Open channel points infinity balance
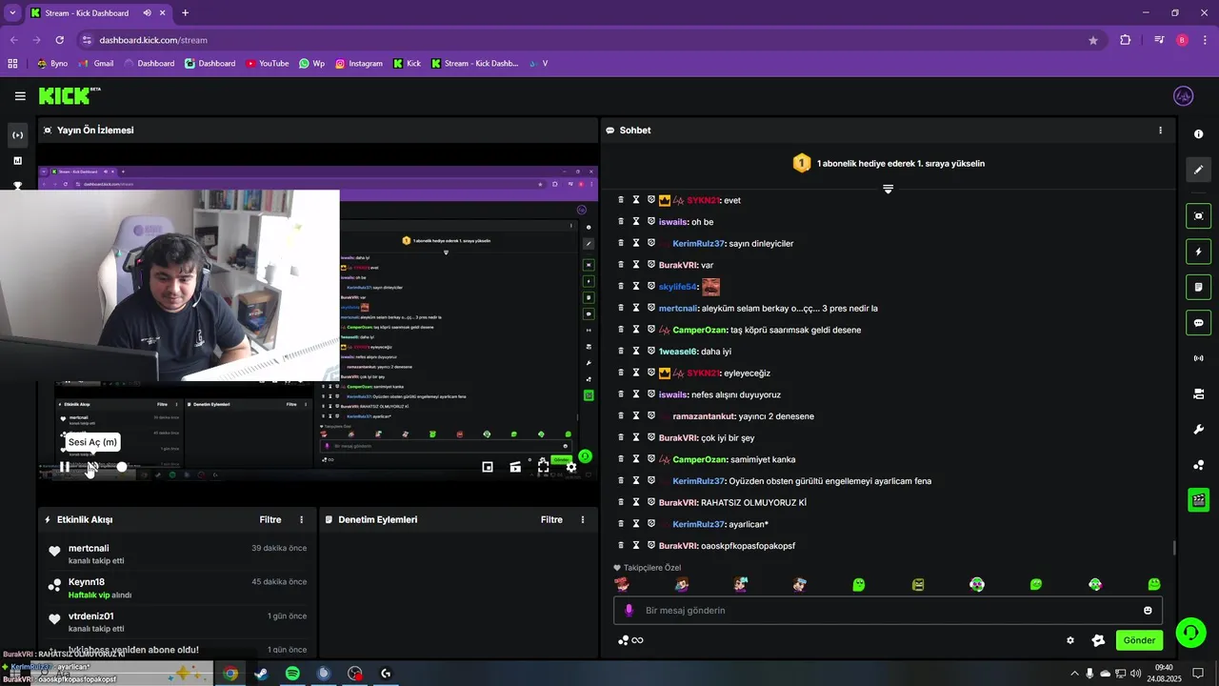 [x=630, y=640]
